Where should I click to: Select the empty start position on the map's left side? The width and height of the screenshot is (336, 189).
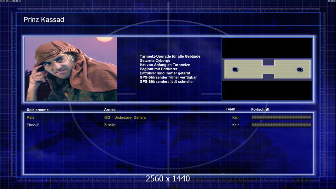pyautogui.click(x=235, y=69)
